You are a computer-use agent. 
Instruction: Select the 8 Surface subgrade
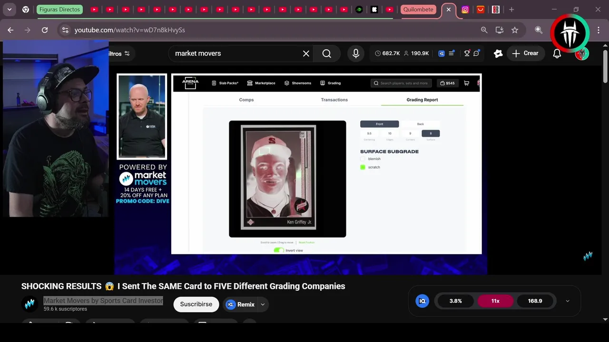tap(431, 133)
